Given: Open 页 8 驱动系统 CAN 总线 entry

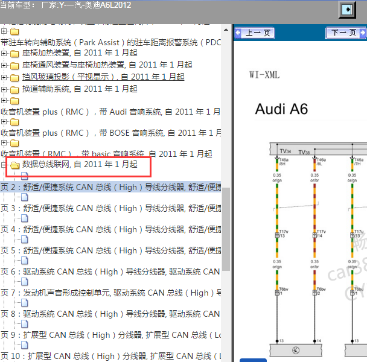Looking at the screenshot, I should coord(110,314).
